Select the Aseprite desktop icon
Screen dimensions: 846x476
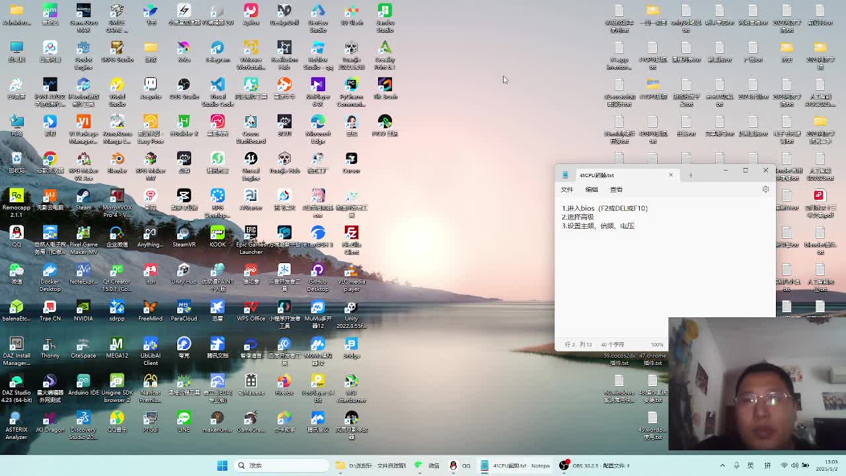pyautogui.click(x=150, y=89)
